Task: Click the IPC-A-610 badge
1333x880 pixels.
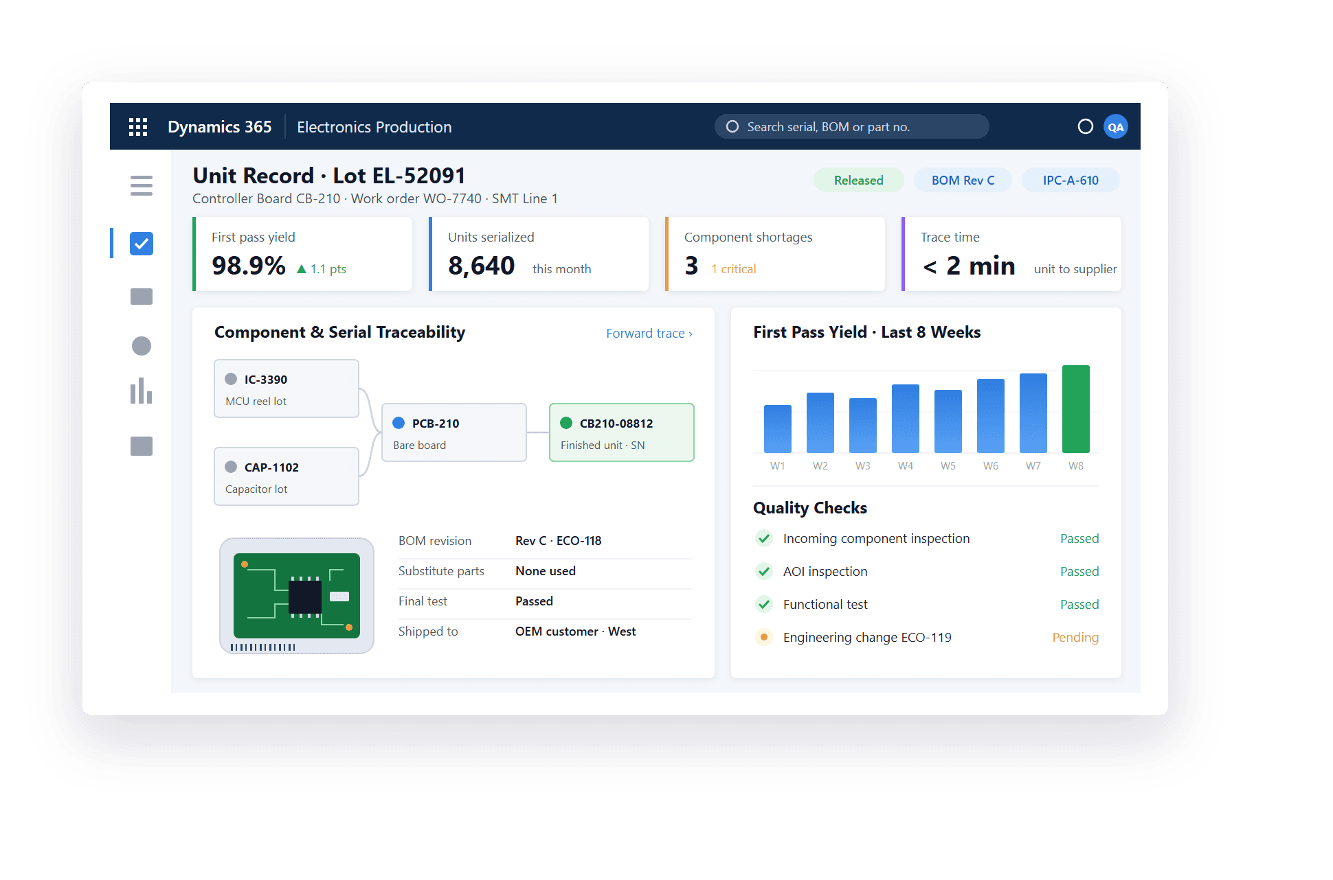Action: (x=1071, y=180)
